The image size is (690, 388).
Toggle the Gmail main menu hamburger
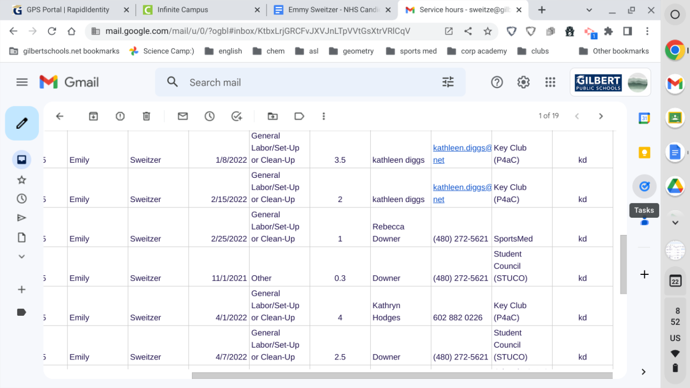pyautogui.click(x=22, y=82)
